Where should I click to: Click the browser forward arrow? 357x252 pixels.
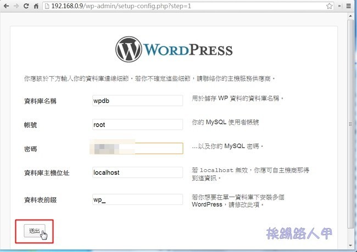[16, 6]
